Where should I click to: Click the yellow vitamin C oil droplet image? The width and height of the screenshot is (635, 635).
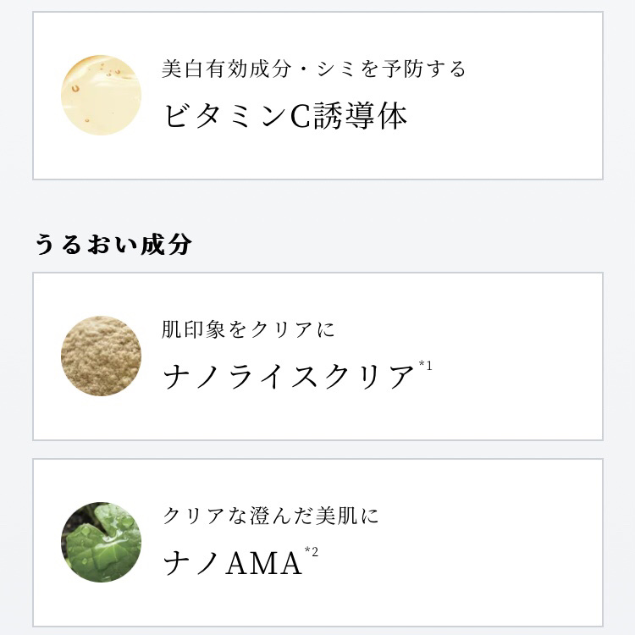point(101,95)
